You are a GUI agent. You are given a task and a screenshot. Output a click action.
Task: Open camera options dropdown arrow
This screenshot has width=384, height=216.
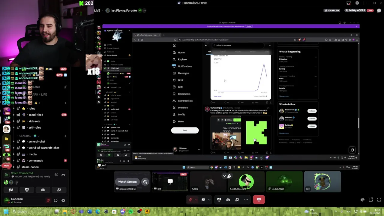[x=209, y=199]
